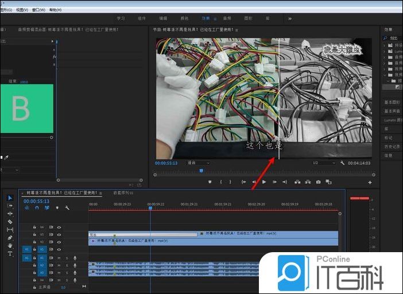Select the Hand tool in the toolbox
The width and height of the screenshot is (403, 294).
pyautogui.click(x=10, y=246)
